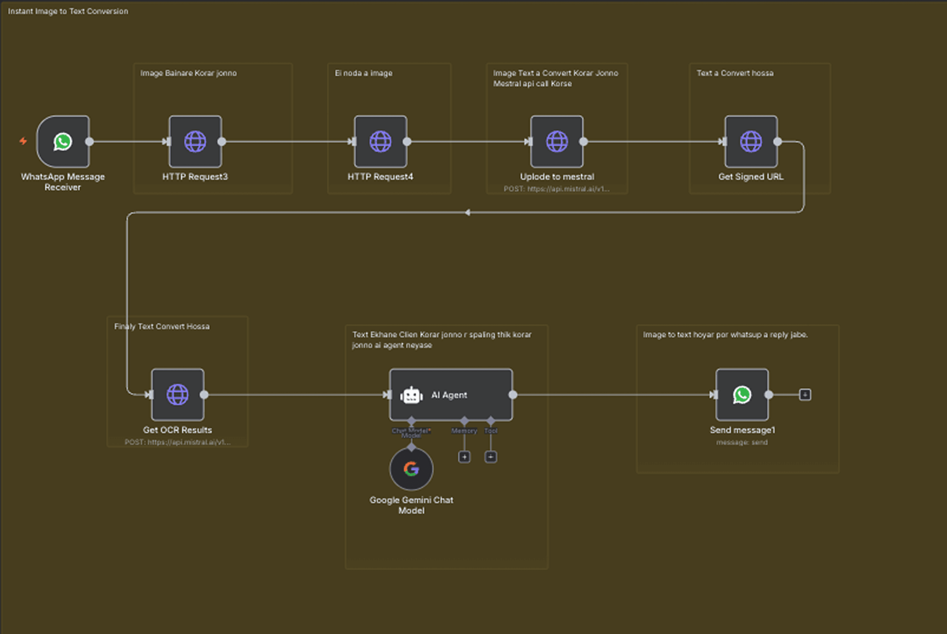Select the Google Gemini Chat Model node
Screen dimensions: 947x634
coord(411,469)
